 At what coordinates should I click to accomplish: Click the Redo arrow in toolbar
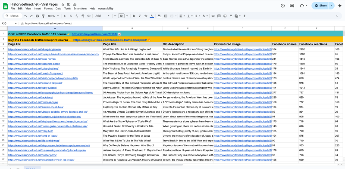click(31, 16)
